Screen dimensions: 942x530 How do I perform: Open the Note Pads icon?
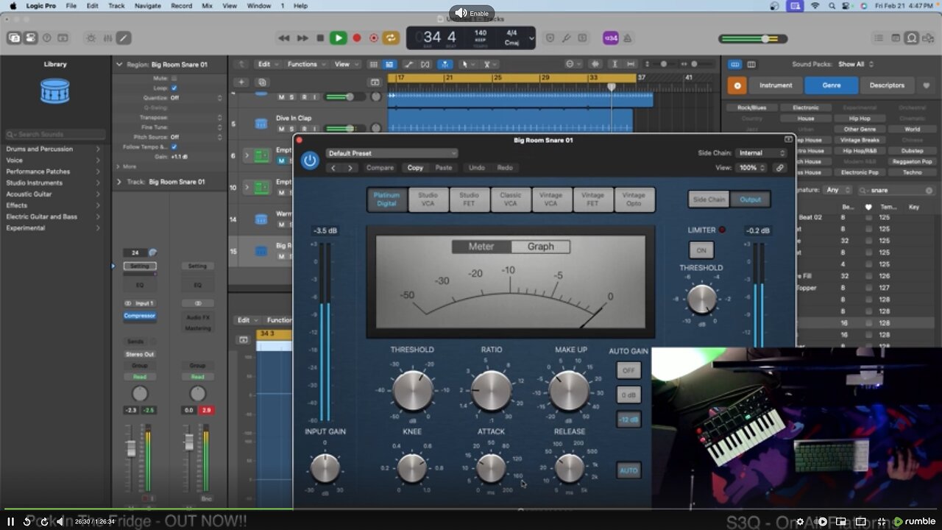coord(896,38)
